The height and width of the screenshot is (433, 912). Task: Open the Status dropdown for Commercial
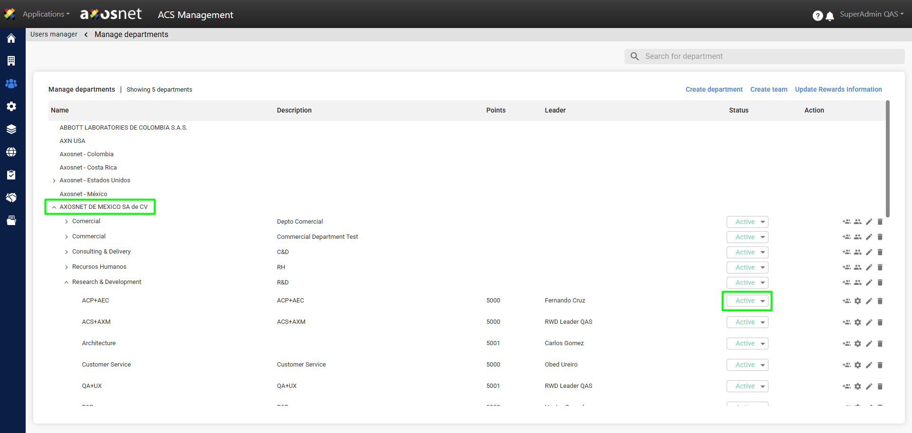[x=747, y=237]
